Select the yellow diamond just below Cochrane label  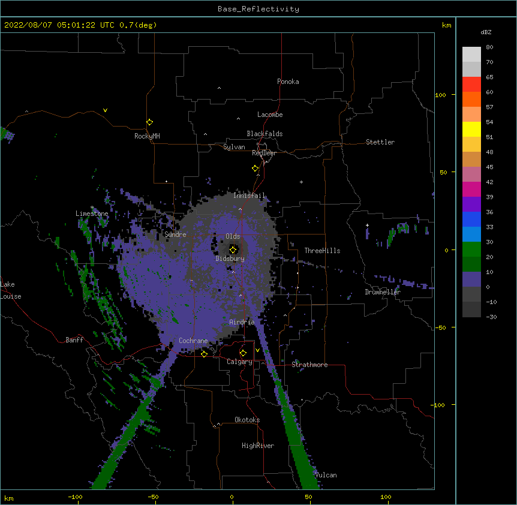(204, 354)
